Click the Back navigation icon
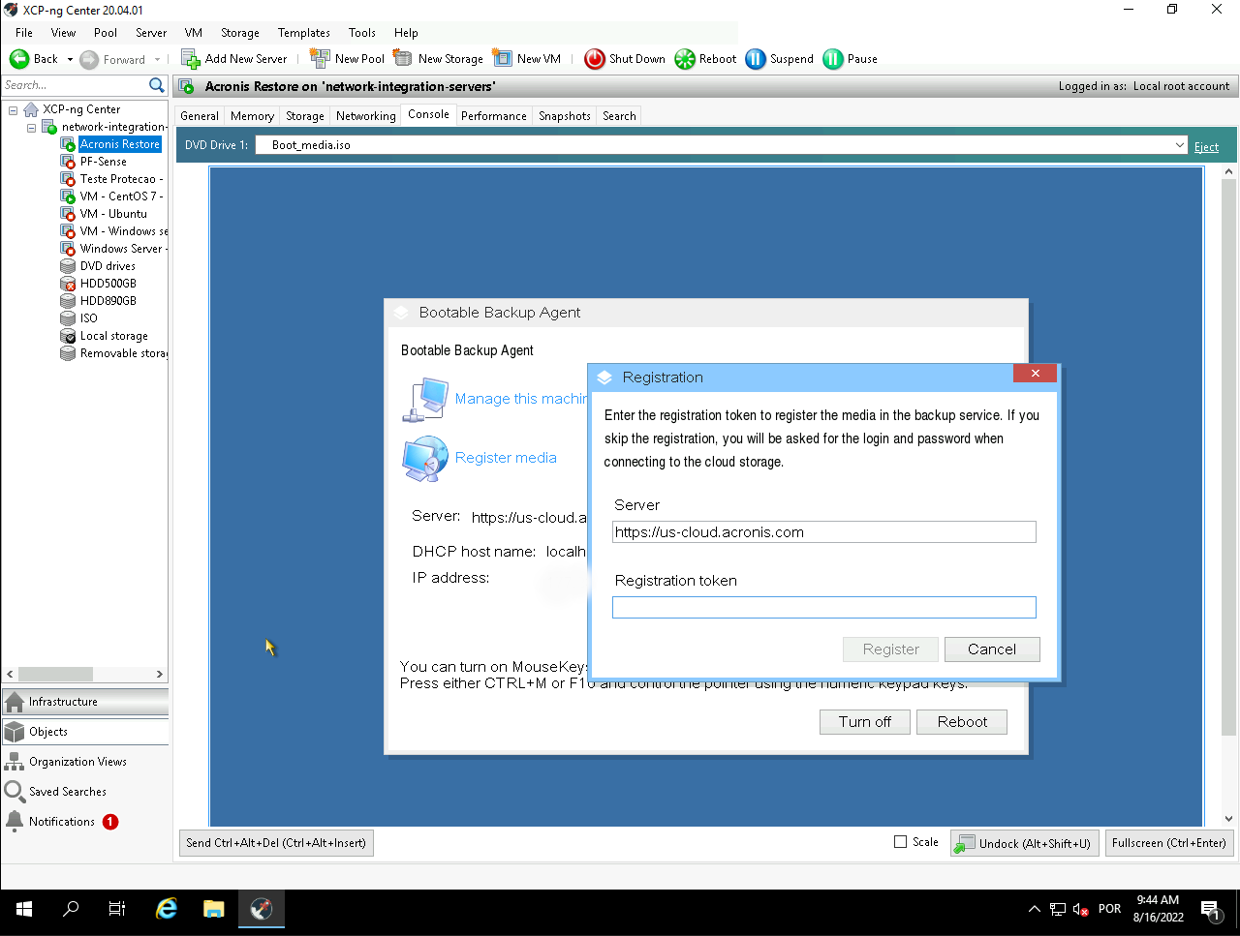 [x=19, y=59]
